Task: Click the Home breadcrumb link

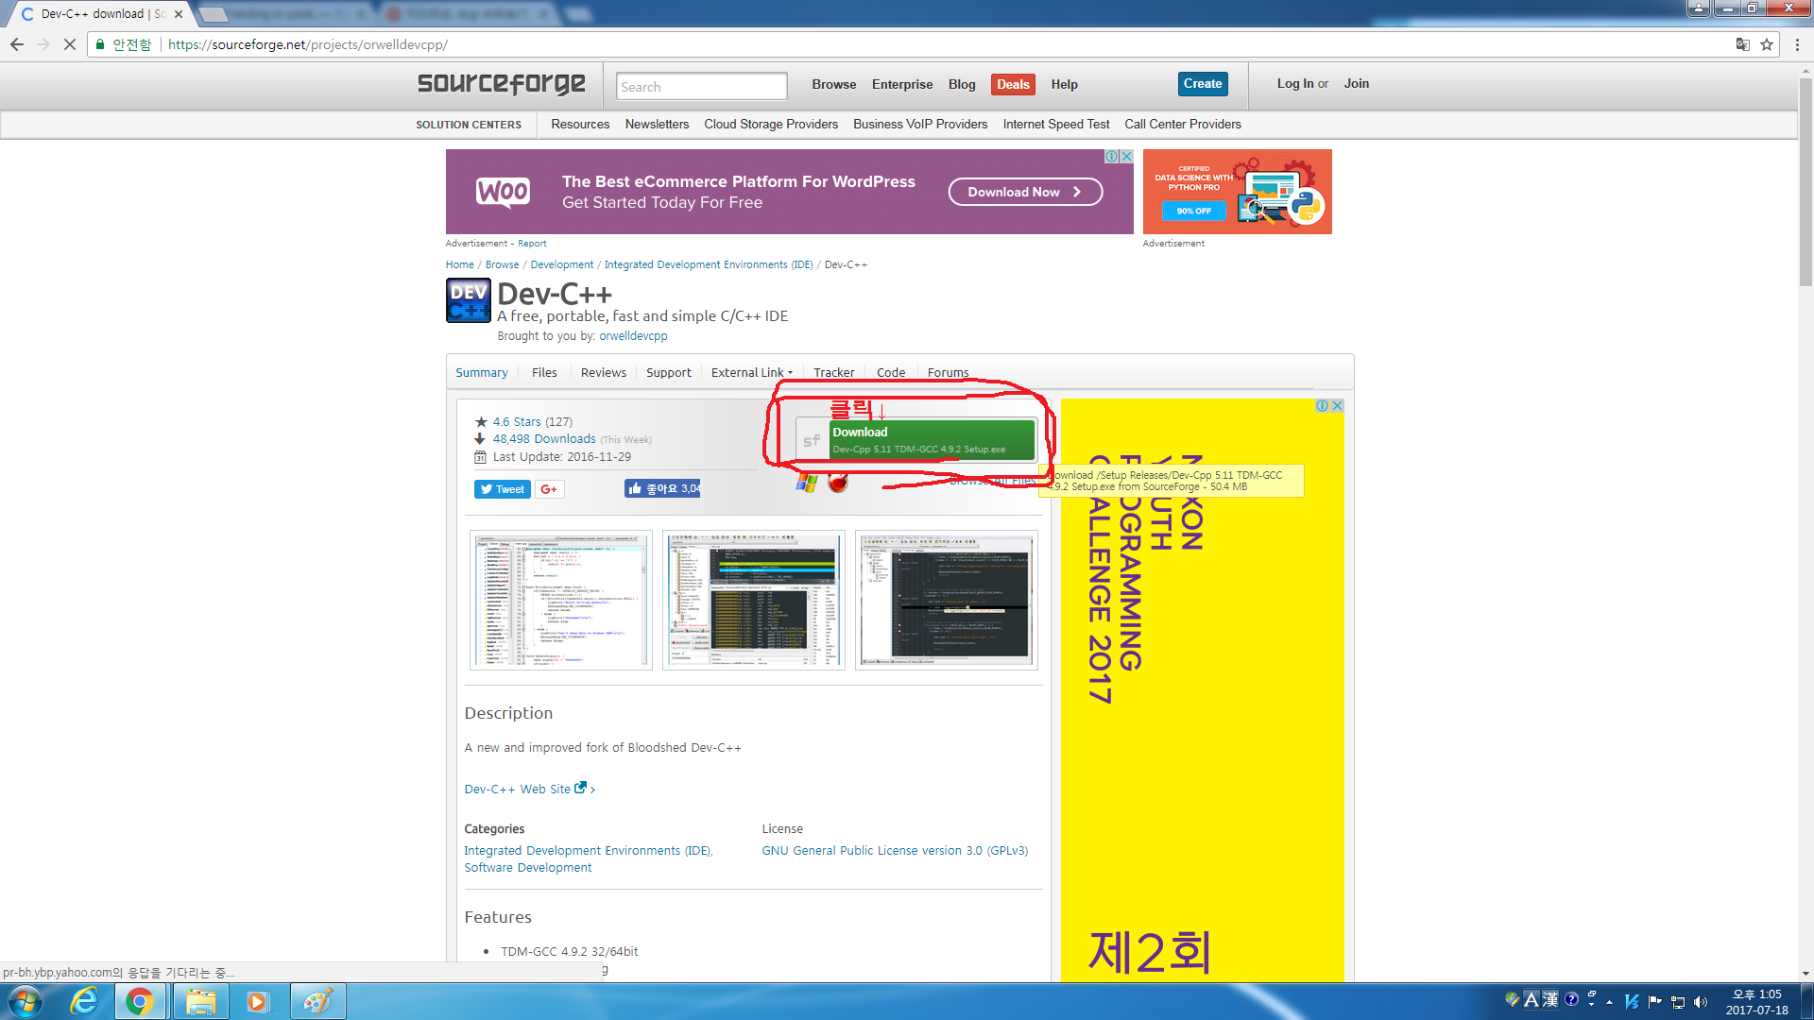Action: 459,264
